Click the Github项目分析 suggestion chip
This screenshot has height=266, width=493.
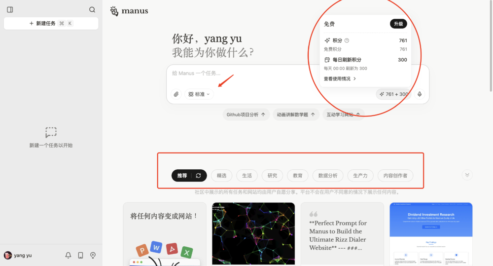(x=246, y=114)
